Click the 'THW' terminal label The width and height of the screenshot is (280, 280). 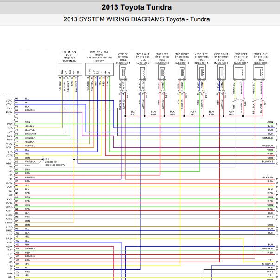coord(10,140)
